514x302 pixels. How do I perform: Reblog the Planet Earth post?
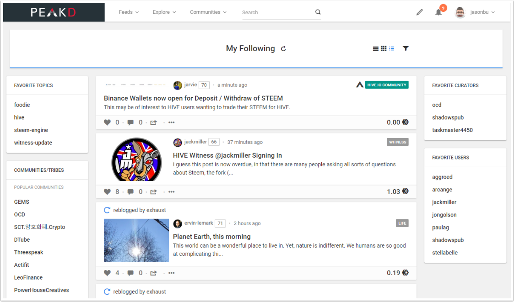153,273
